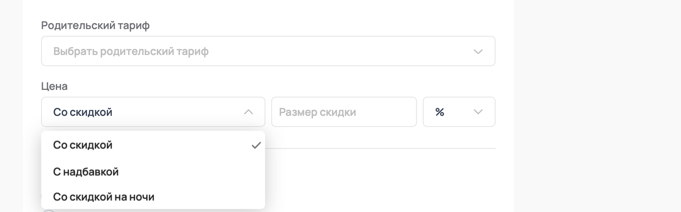Click the Со скидкой value in the Цена field
This screenshot has height=212, width=681.
click(83, 112)
